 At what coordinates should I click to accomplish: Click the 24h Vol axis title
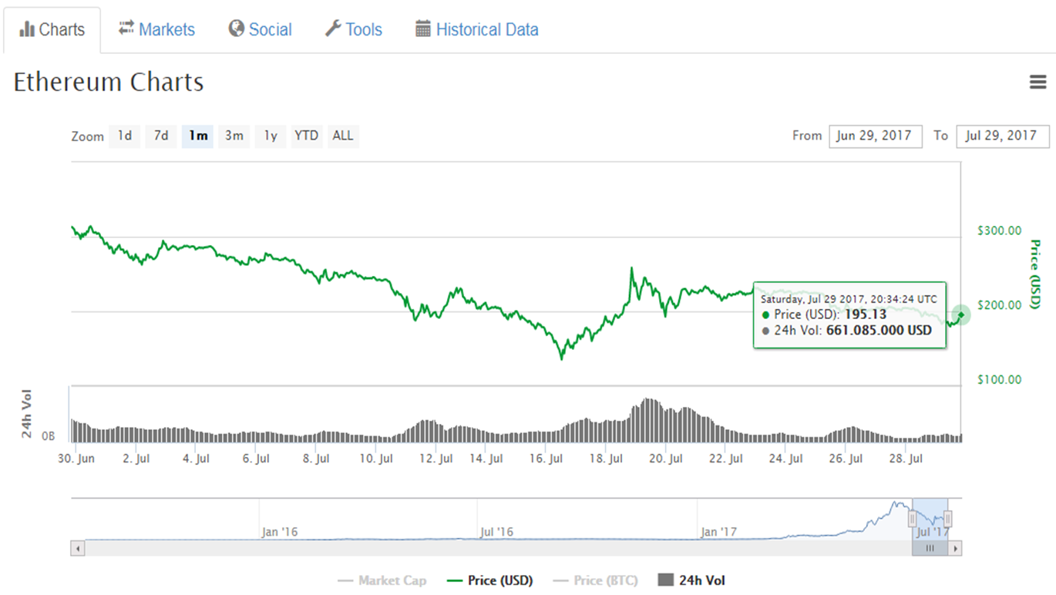[27, 415]
